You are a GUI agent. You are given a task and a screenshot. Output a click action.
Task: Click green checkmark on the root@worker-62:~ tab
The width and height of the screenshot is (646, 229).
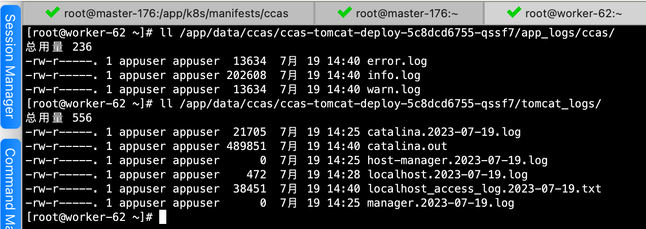(514, 13)
